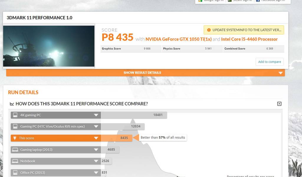Click the Add to compare button

pos(270,62)
